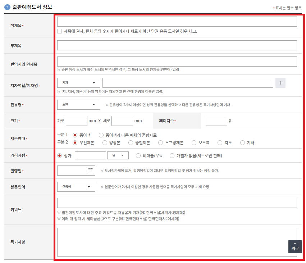
Task: Click the 책제목 row label
Action: (x=16, y=26)
